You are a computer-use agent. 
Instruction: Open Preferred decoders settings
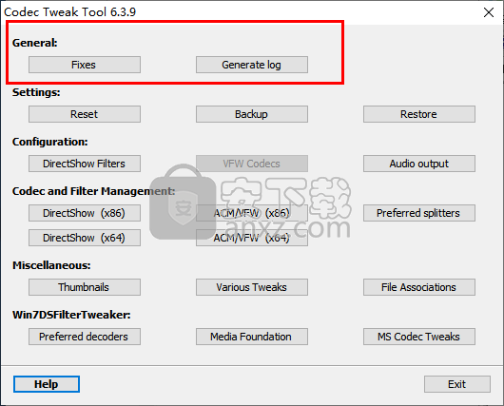(x=85, y=337)
